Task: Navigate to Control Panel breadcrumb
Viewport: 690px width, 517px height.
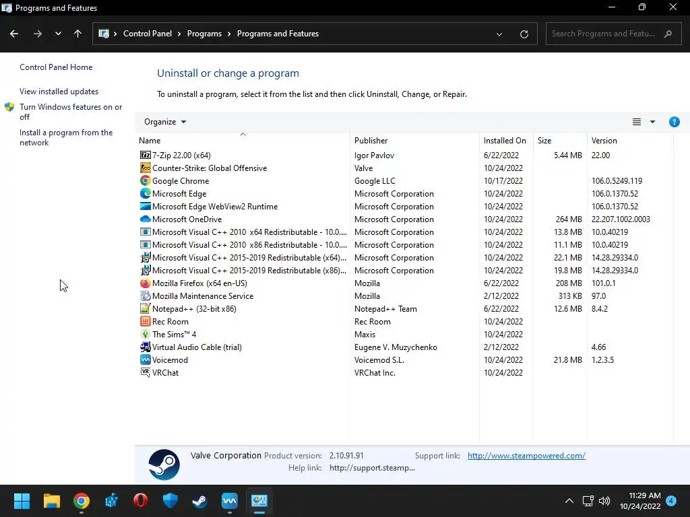Action: coord(148,34)
